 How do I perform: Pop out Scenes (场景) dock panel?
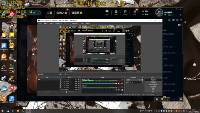(x=58, y=77)
